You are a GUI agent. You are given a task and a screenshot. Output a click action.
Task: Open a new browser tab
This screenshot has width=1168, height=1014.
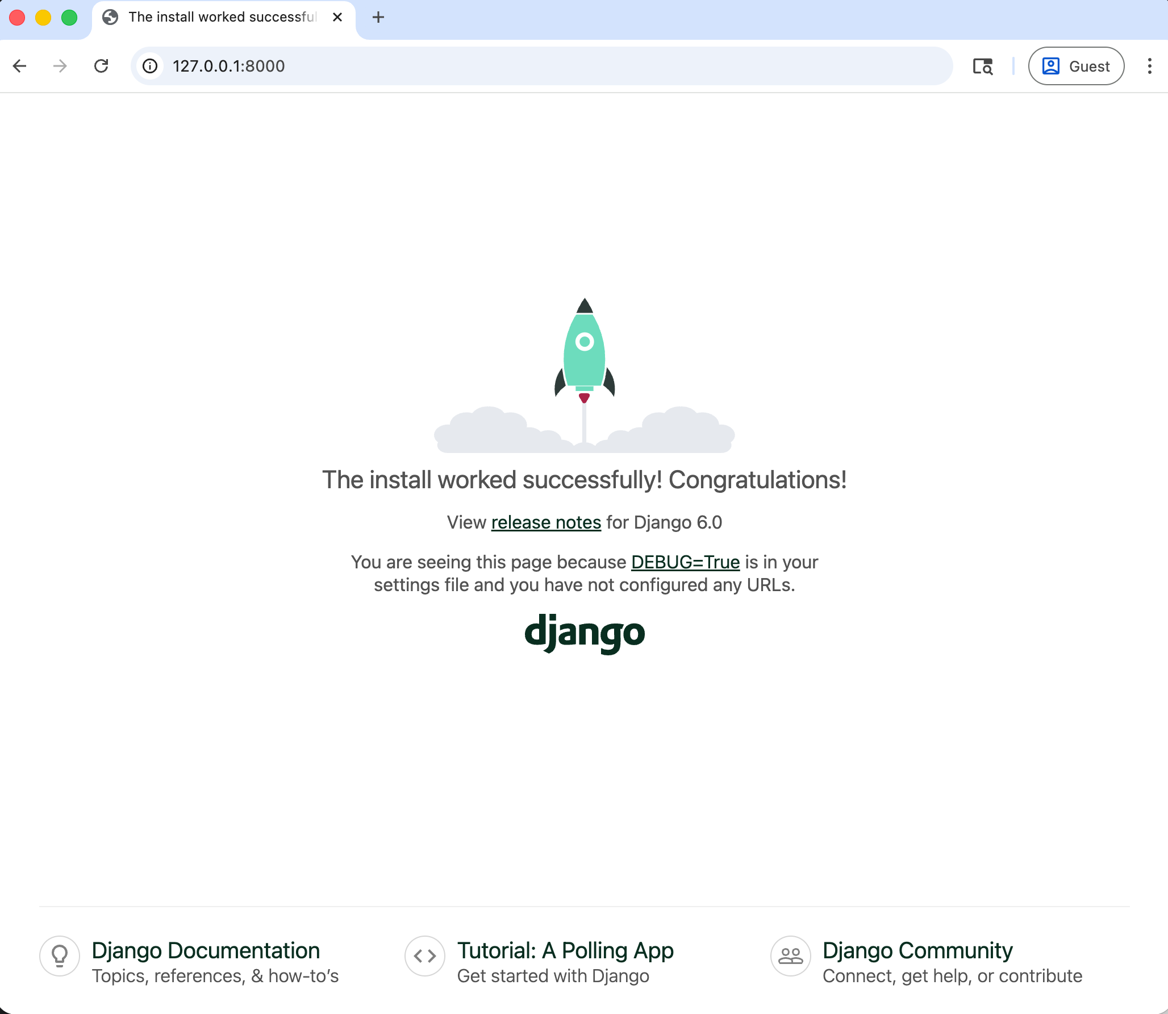tap(378, 17)
